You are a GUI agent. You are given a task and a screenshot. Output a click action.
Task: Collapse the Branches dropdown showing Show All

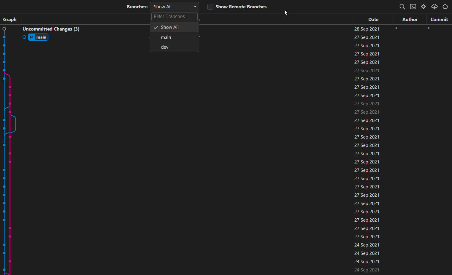coord(175,7)
